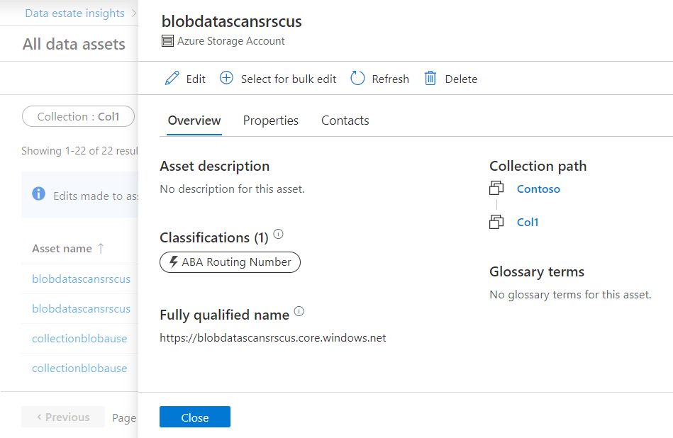Click the collection icon beside Col1
Image resolution: width=673 pixels, height=438 pixels.
[496, 221]
